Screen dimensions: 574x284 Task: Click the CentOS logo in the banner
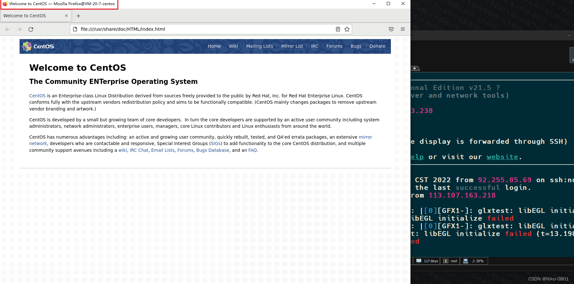coord(38,46)
